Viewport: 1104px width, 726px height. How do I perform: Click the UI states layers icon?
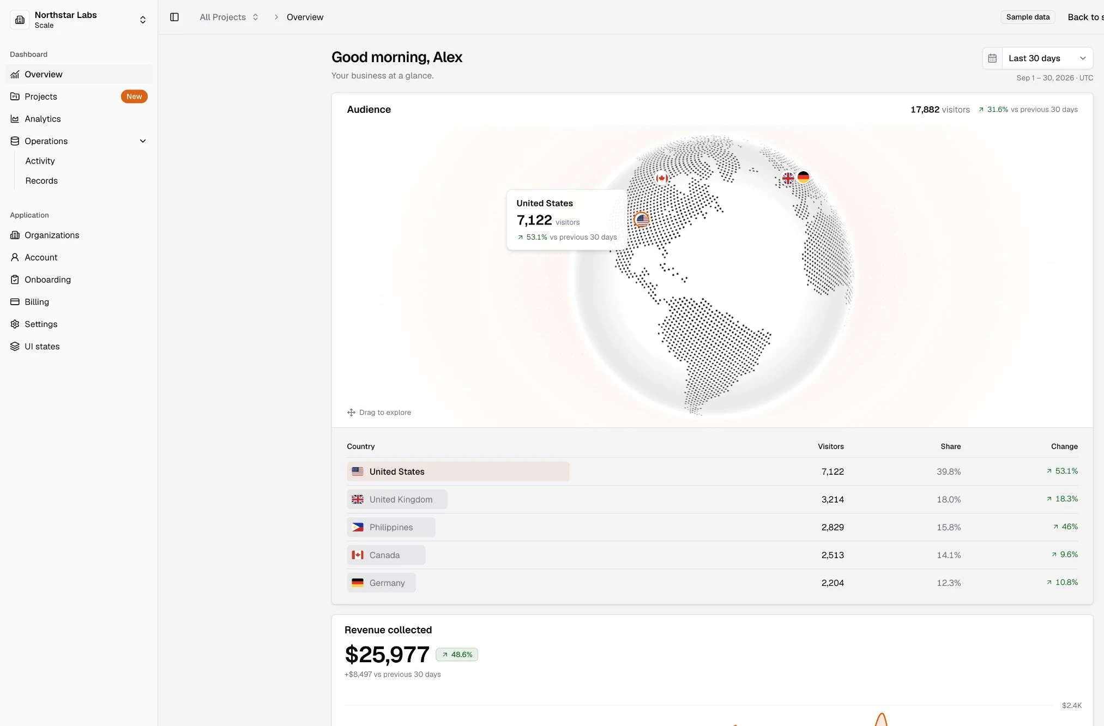tap(15, 347)
